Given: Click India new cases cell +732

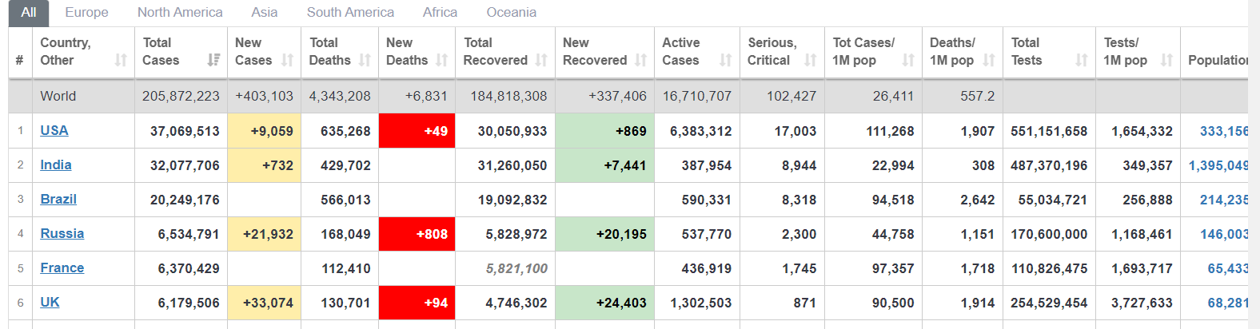Looking at the screenshot, I should click(x=265, y=165).
